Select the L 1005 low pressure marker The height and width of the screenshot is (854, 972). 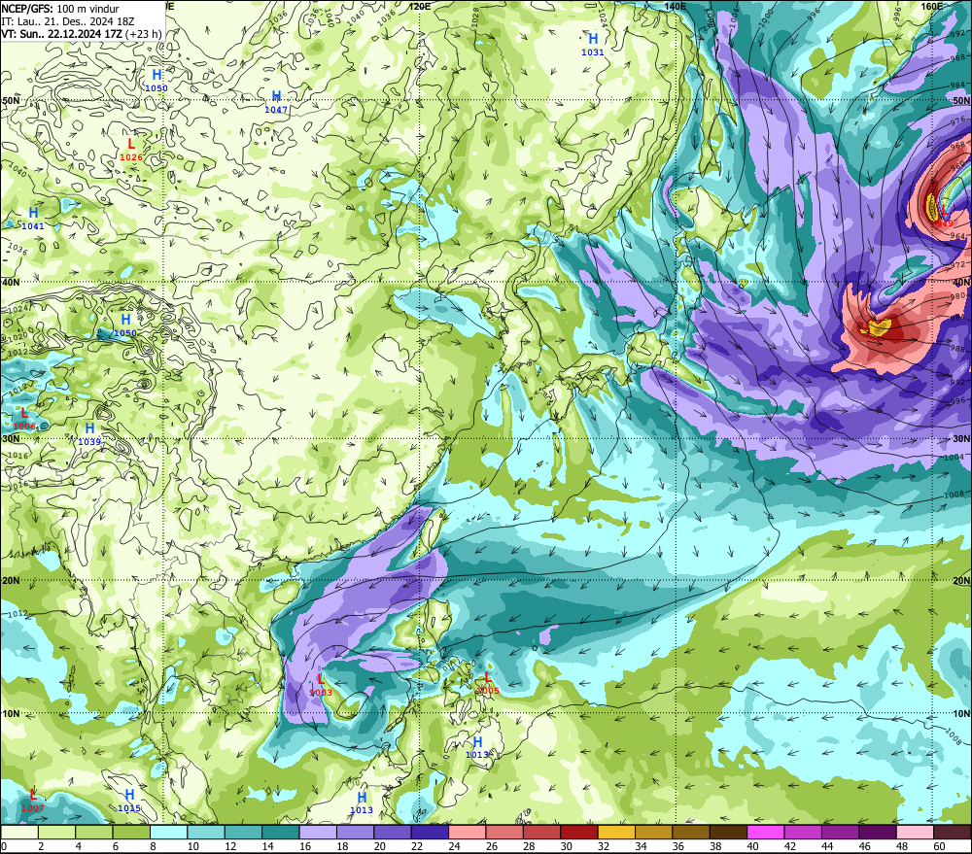click(488, 683)
